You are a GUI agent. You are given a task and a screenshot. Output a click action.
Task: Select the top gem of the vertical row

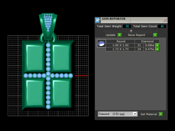[x=48, y=45]
